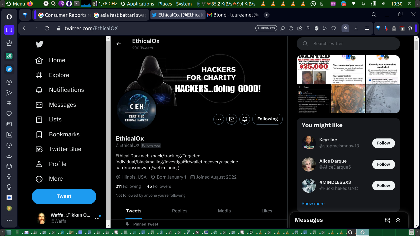
Task: Add page to bookmarks heart icon
Action: pyautogui.click(x=334, y=28)
